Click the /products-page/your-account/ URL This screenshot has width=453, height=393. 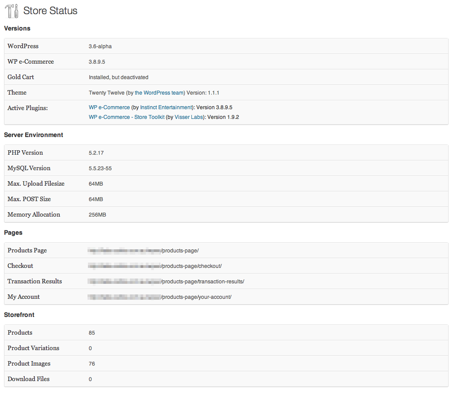[160, 297]
